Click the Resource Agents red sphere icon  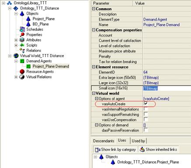[x=22, y=72]
